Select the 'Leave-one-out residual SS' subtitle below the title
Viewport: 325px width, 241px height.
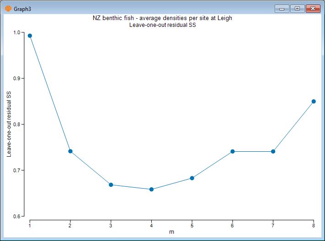click(162, 25)
